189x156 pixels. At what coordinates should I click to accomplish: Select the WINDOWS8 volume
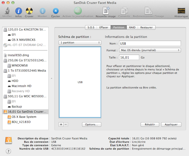click(x=25, y=66)
